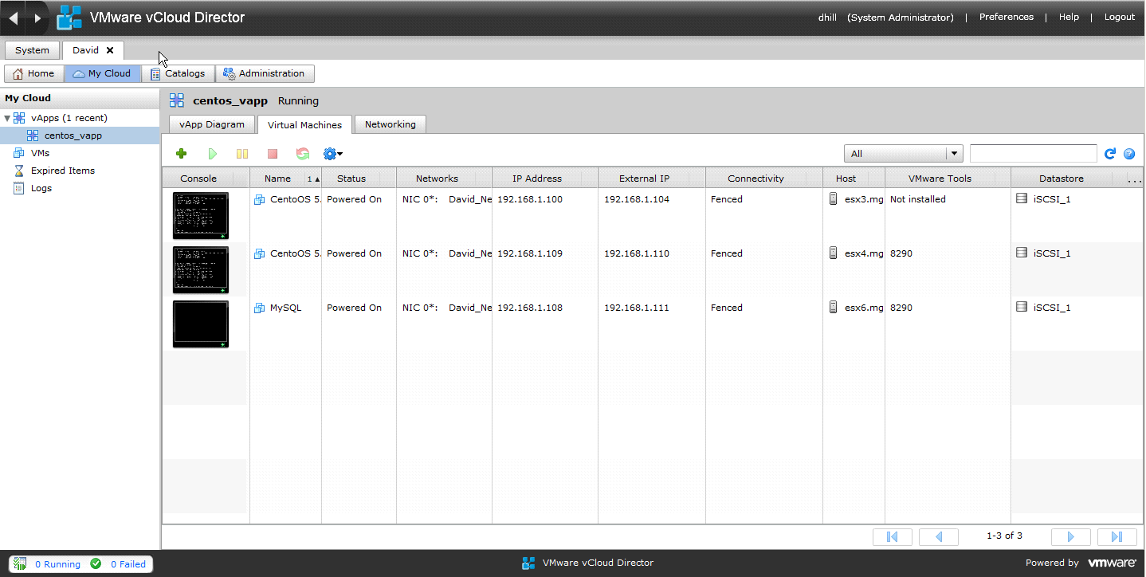
Task: Click the yellow suspend pause icon
Action: [x=242, y=154]
